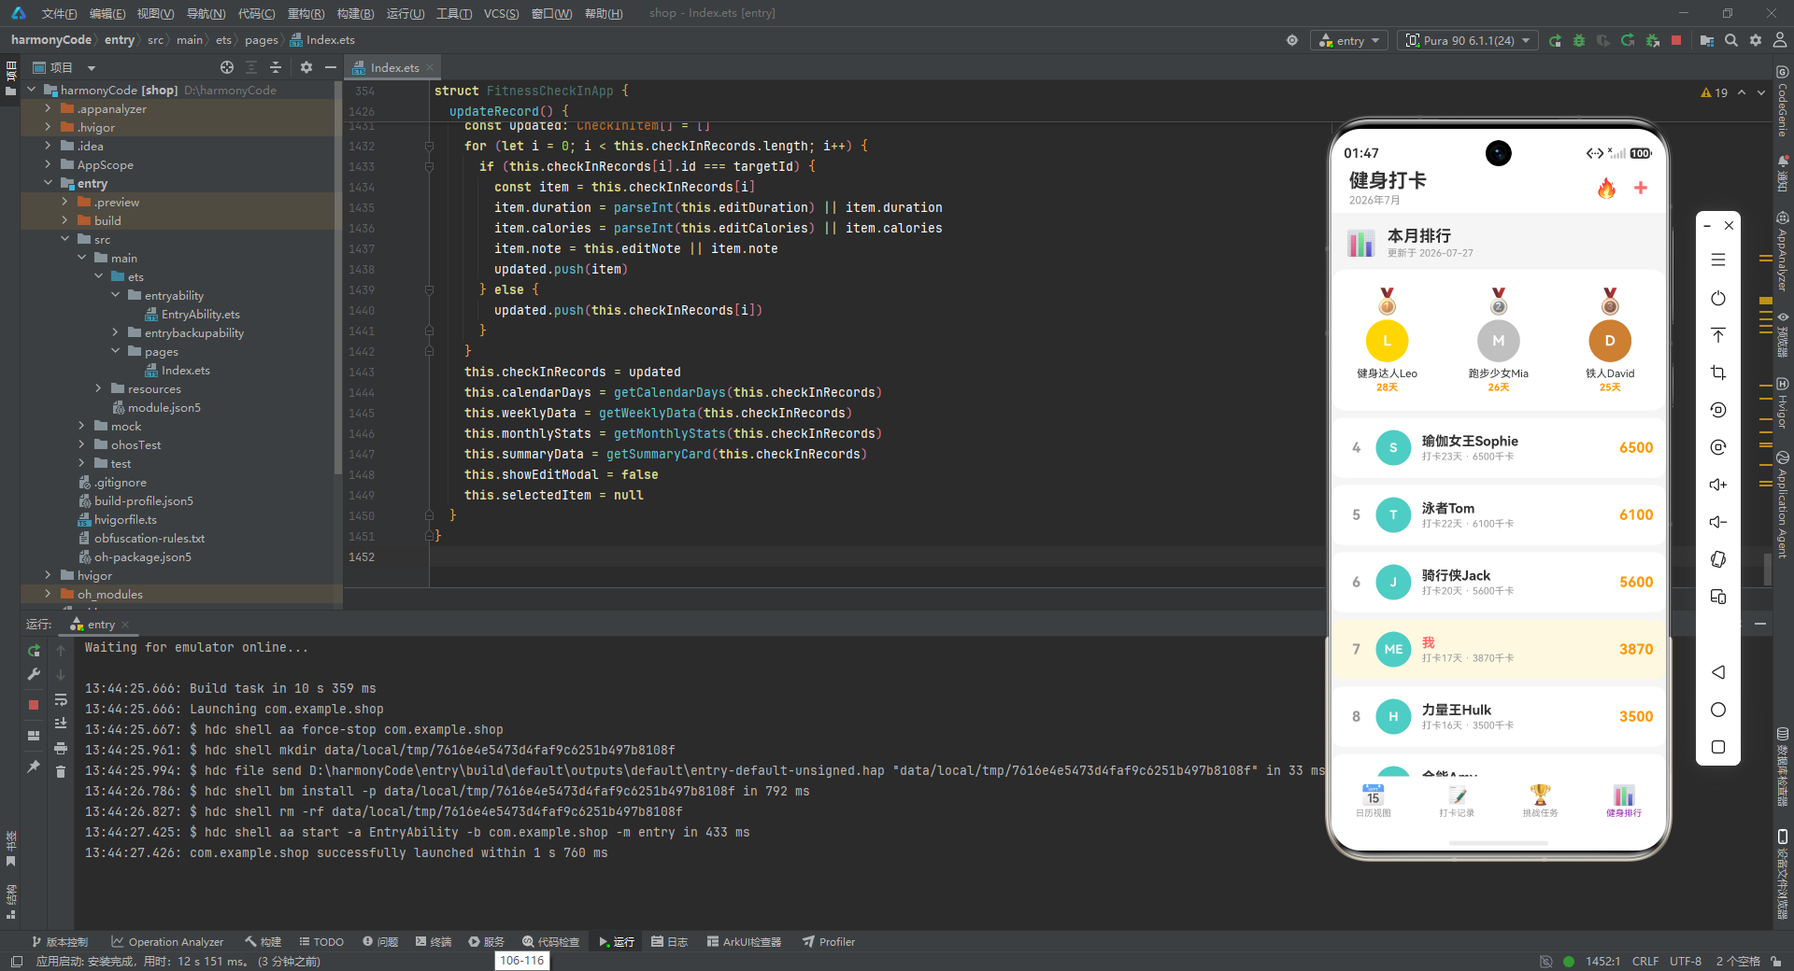Screen dimensions: 1794x971
Task: Open the 文件(F) menu
Action: pyautogui.click(x=59, y=13)
